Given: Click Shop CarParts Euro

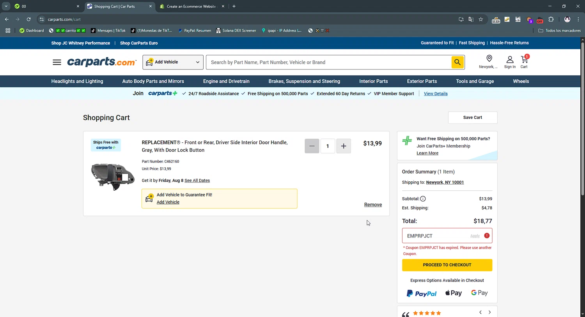Looking at the screenshot, I should coord(139,43).
